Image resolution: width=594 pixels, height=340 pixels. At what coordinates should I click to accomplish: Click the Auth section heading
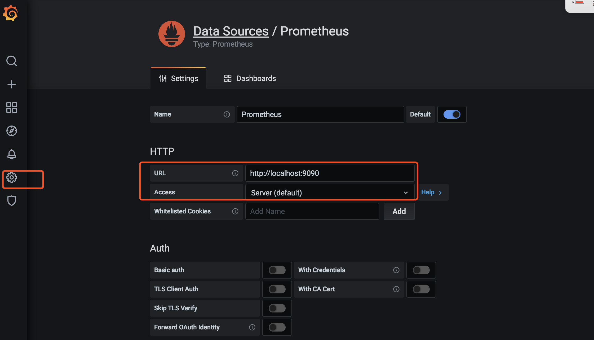160,248
